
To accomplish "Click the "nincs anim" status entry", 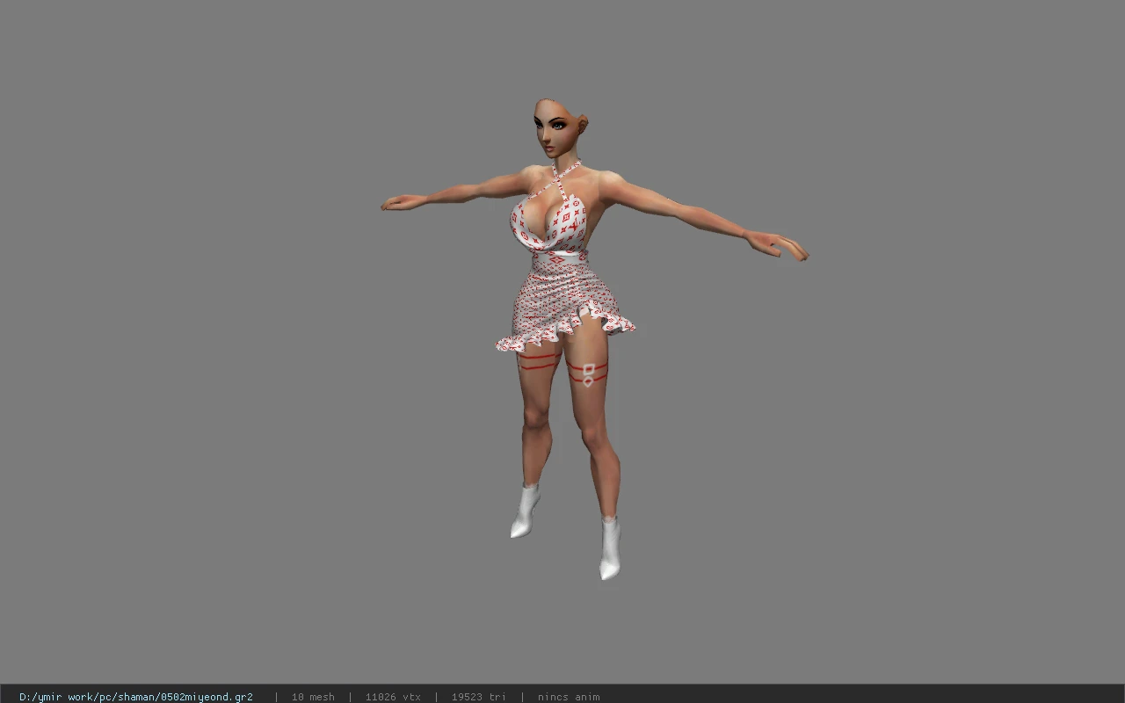I will pyautogui.click(x=569, y=697).
